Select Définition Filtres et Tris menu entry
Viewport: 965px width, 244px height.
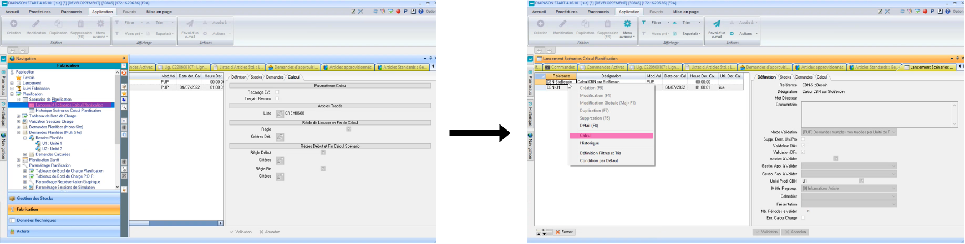(600, 153)
